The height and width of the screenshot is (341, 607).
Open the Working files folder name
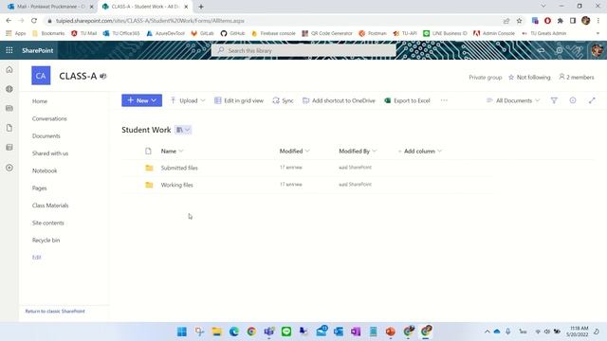coord(177,185)
